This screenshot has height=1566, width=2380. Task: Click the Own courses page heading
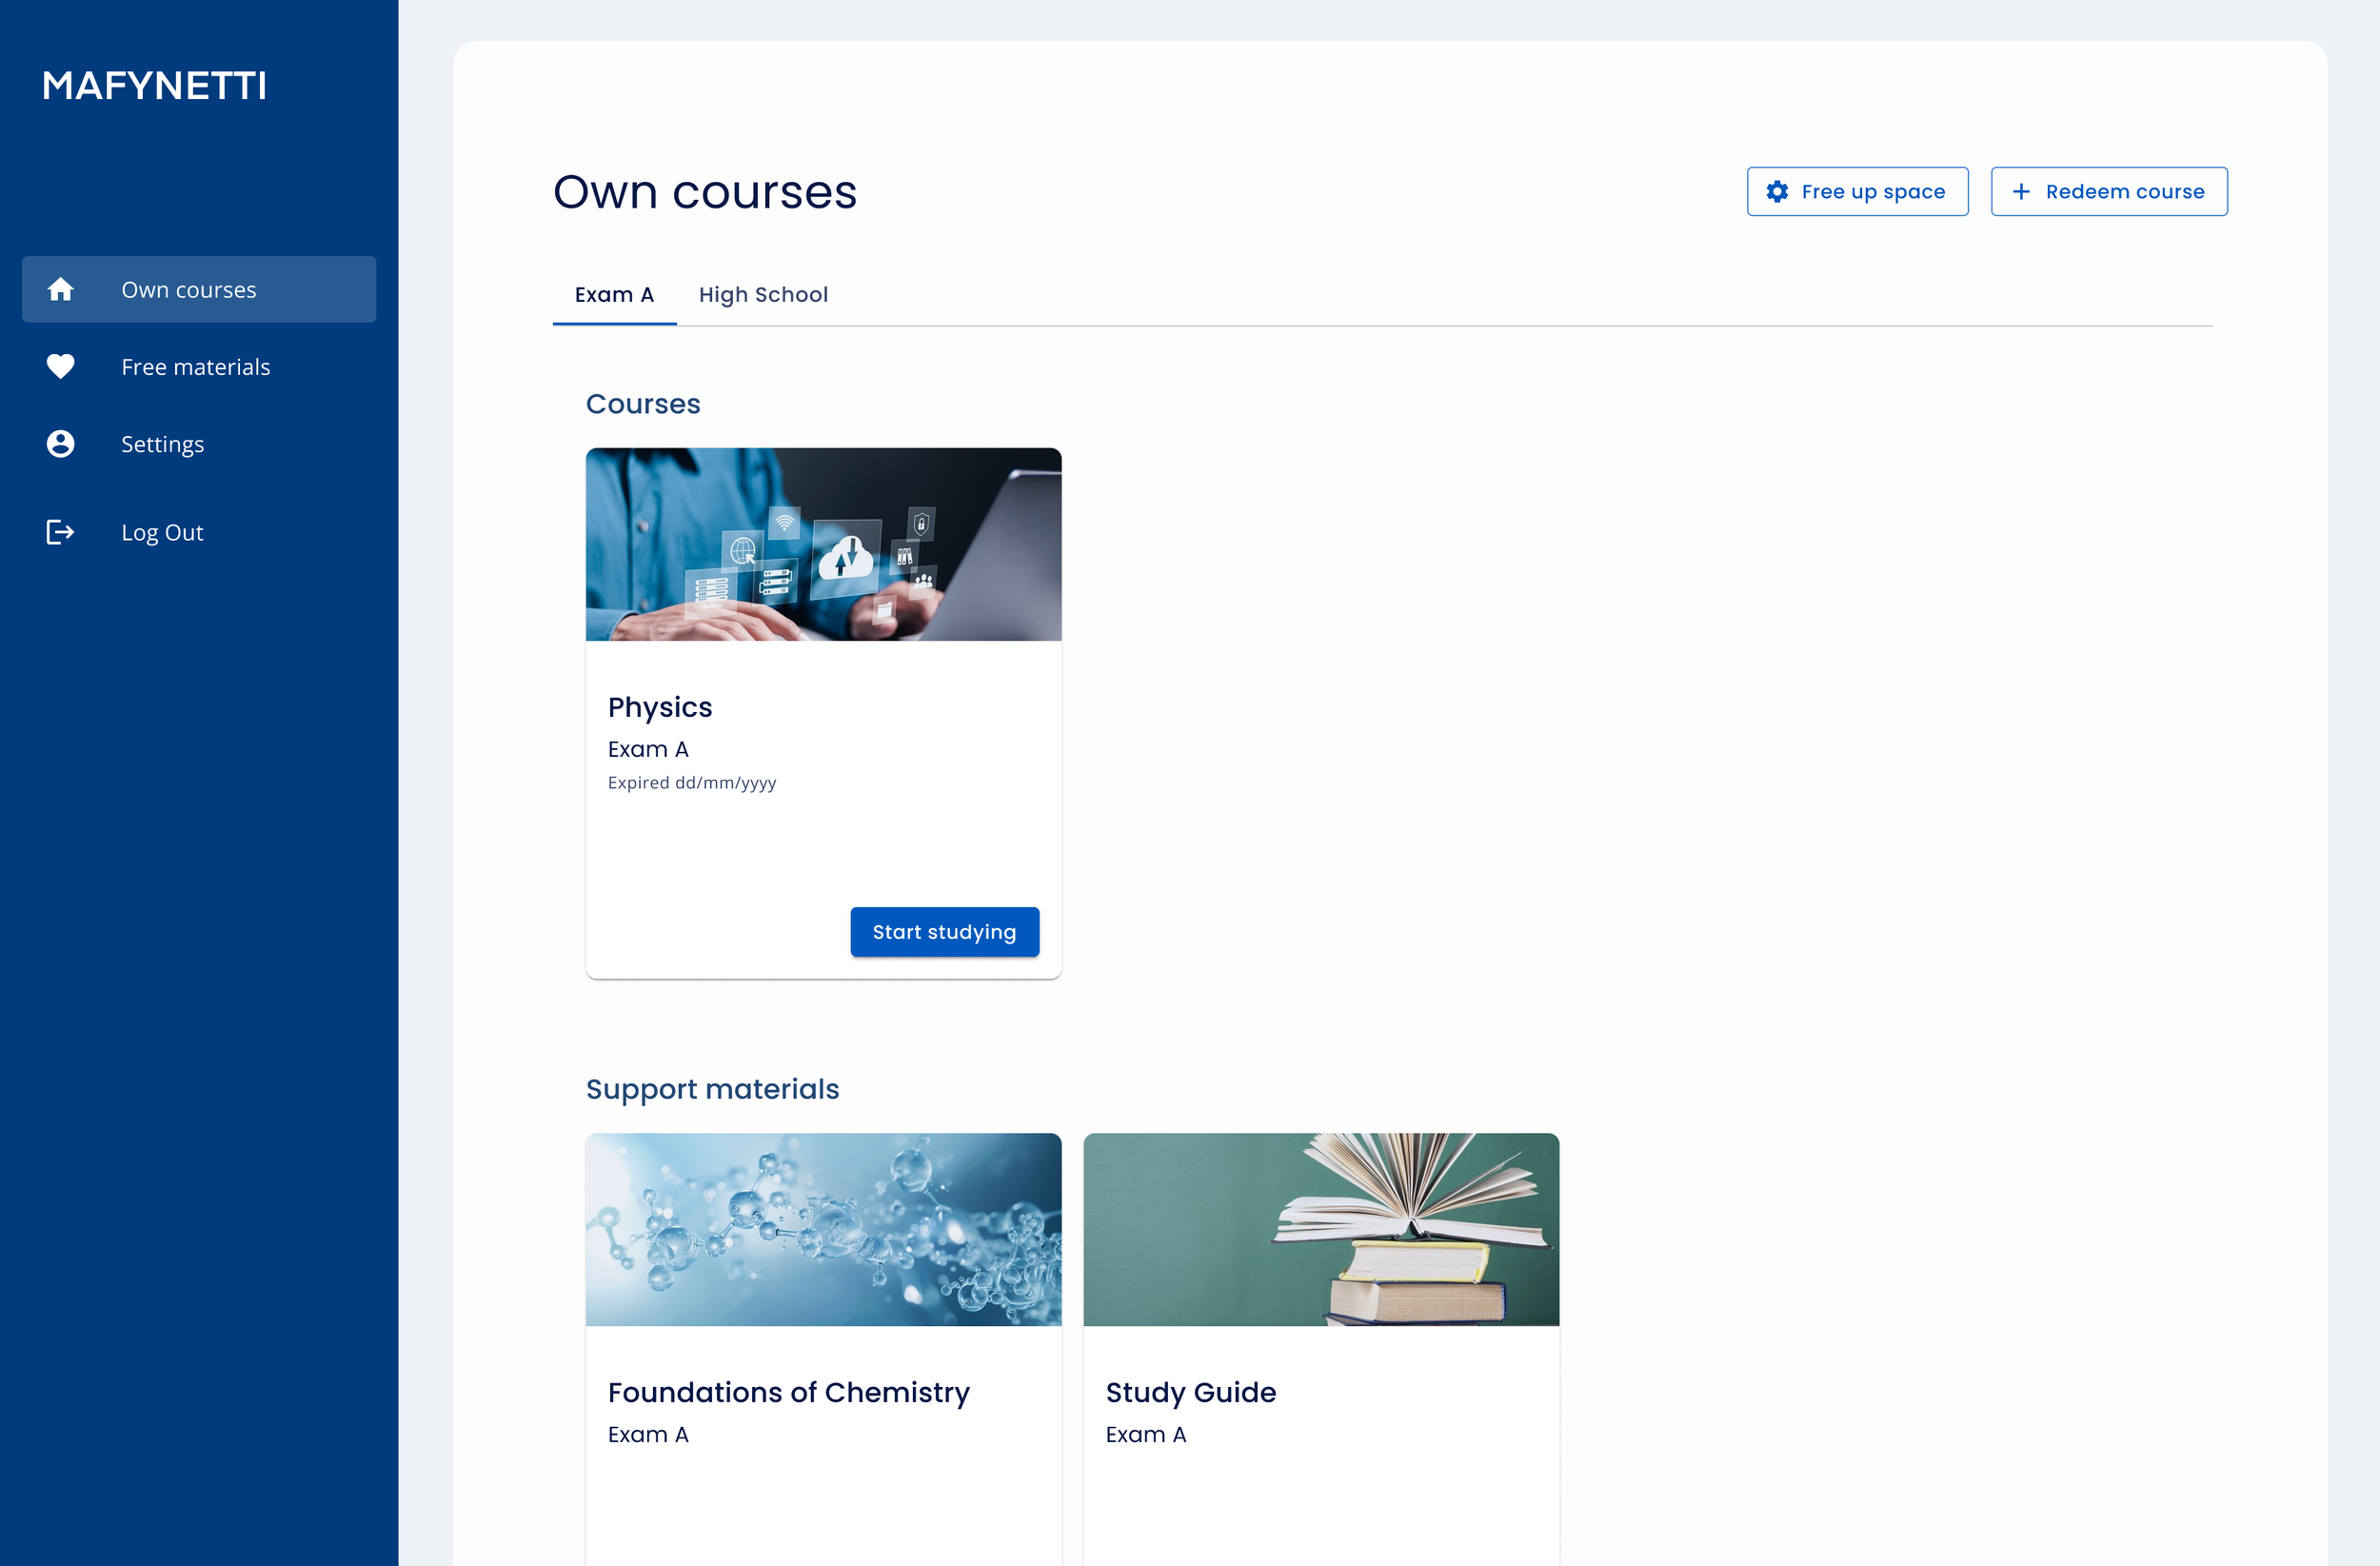pyautogui.click(x=705, y=191)
